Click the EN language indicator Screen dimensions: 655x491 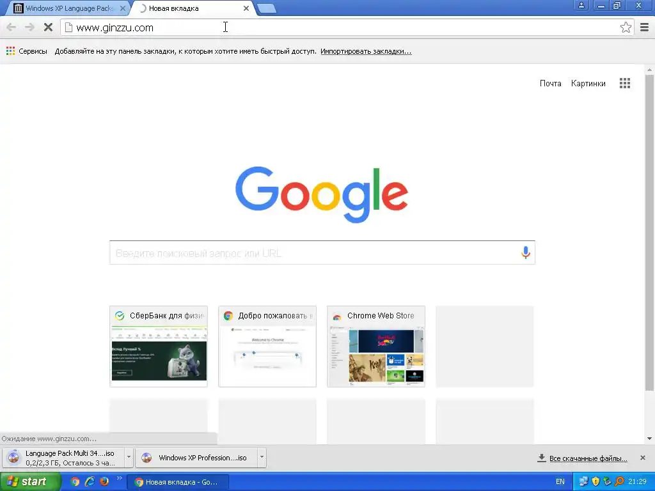560,482
